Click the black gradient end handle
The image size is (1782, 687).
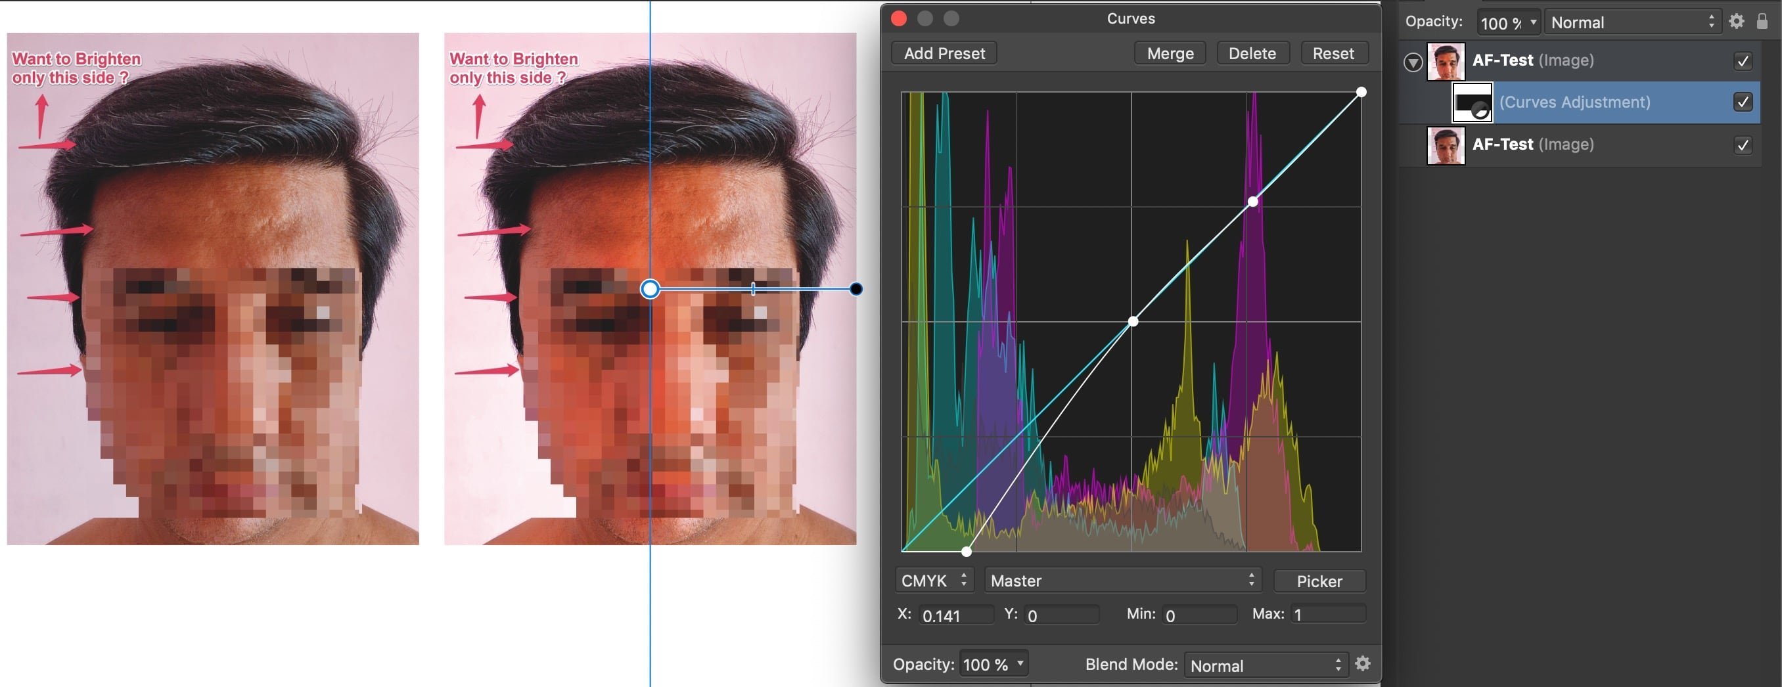pos(856,289)
